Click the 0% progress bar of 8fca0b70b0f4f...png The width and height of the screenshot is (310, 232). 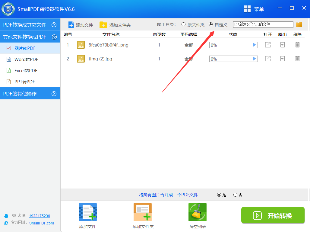click(233, 45)
